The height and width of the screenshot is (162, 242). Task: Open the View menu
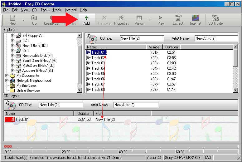[25, 10]
